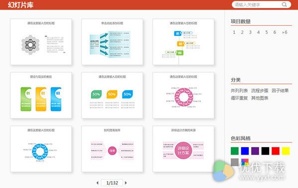Viewport: 298px width, 188px height.
Task: Select the 并列列表 category
Action: click(x=239, y=91)
